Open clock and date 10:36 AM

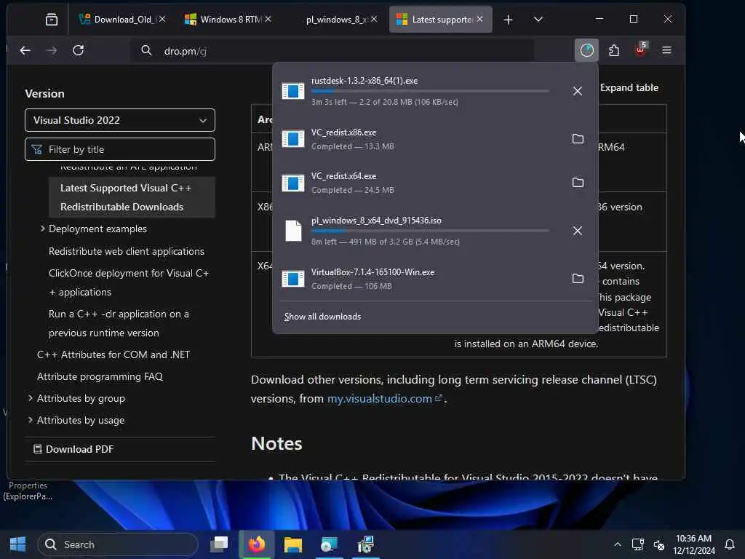[693, 544]
